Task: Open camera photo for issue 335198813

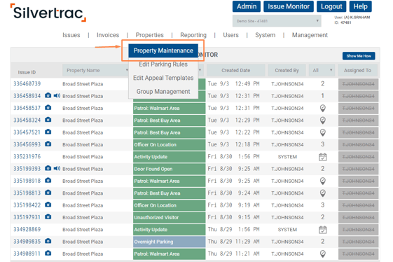Action: pos(48,193)
